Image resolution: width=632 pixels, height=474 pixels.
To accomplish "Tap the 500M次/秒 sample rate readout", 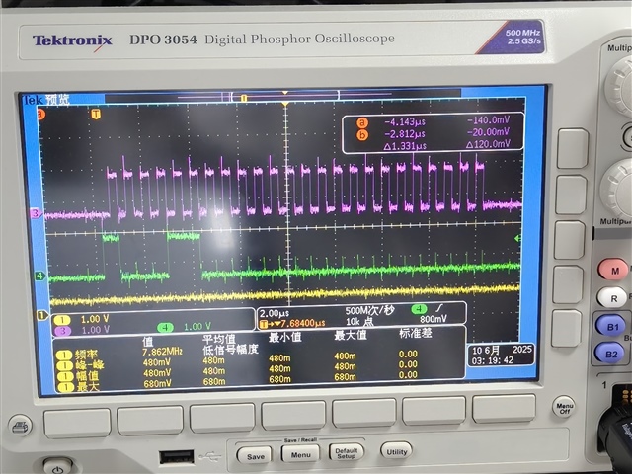I will [x=369, y=311].
